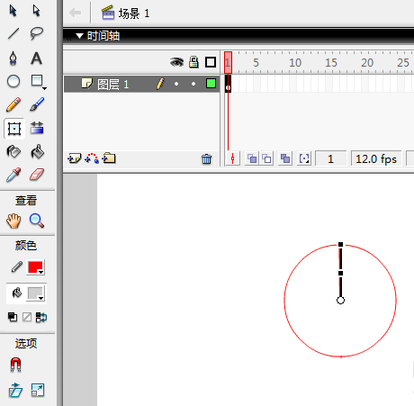Viewport: 414px width, 406px height.
Task: Go back with the left arrow
Action: [x=75, y=13]
